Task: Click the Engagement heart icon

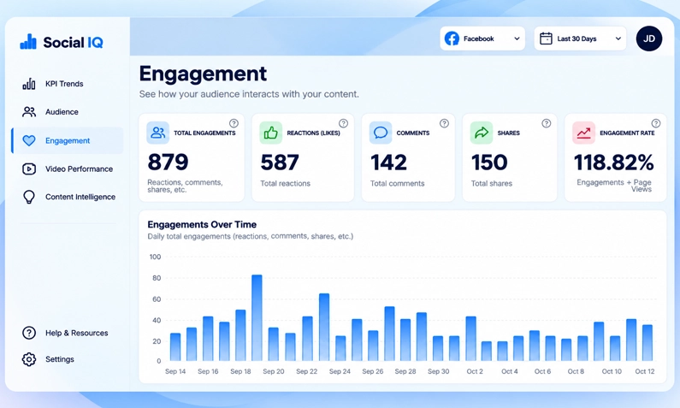Action: pyautogui.click(x=28, y=140)
